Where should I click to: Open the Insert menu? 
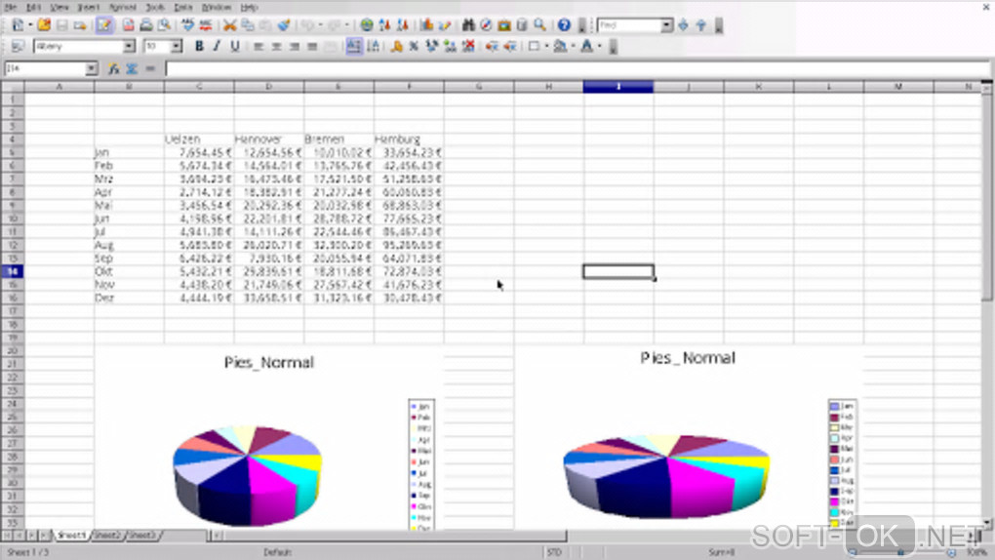[88, 7]
